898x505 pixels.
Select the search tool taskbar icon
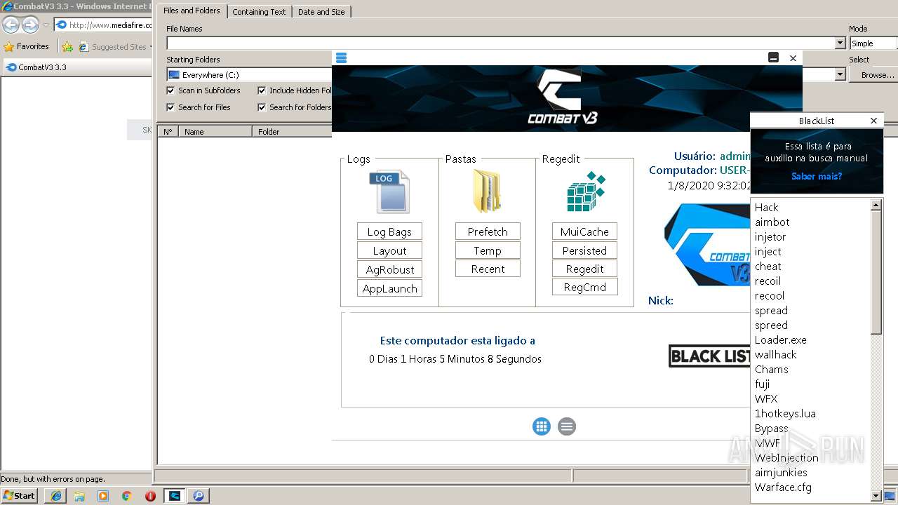tap(199, 496)
